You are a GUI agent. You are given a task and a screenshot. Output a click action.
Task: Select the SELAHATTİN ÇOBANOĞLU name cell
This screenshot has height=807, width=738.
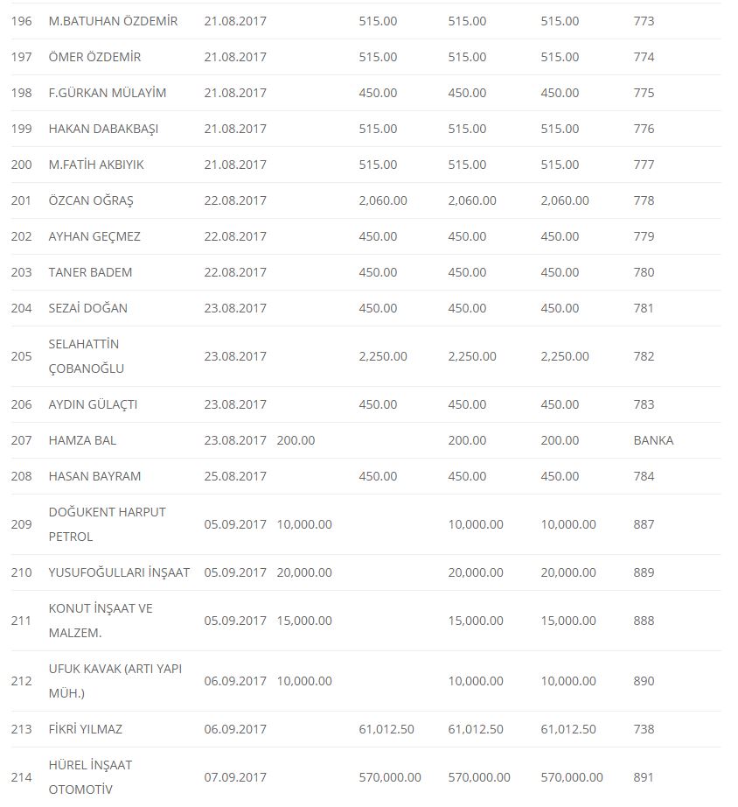click(x=87, y=356)
